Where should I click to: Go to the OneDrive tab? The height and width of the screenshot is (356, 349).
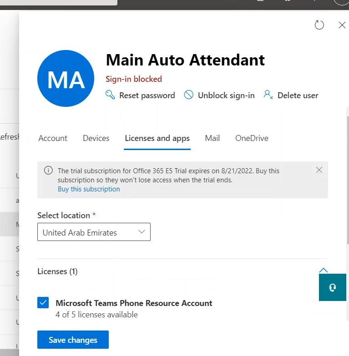coord(252,138)
